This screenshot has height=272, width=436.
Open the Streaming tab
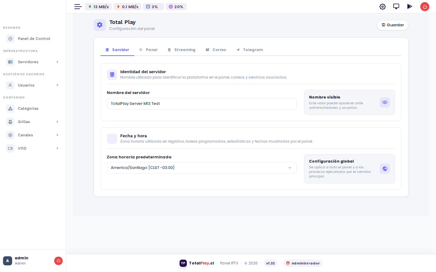click(x=182, y=50)
